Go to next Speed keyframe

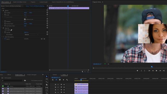[x=45, y=39]
